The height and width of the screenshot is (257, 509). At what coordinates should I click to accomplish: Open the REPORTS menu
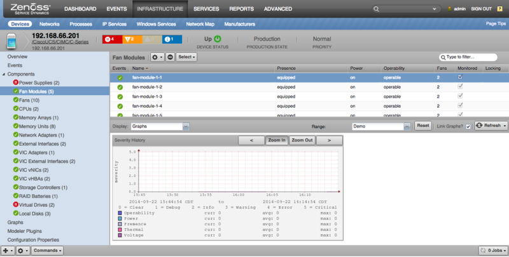click(x=242, y=9)
